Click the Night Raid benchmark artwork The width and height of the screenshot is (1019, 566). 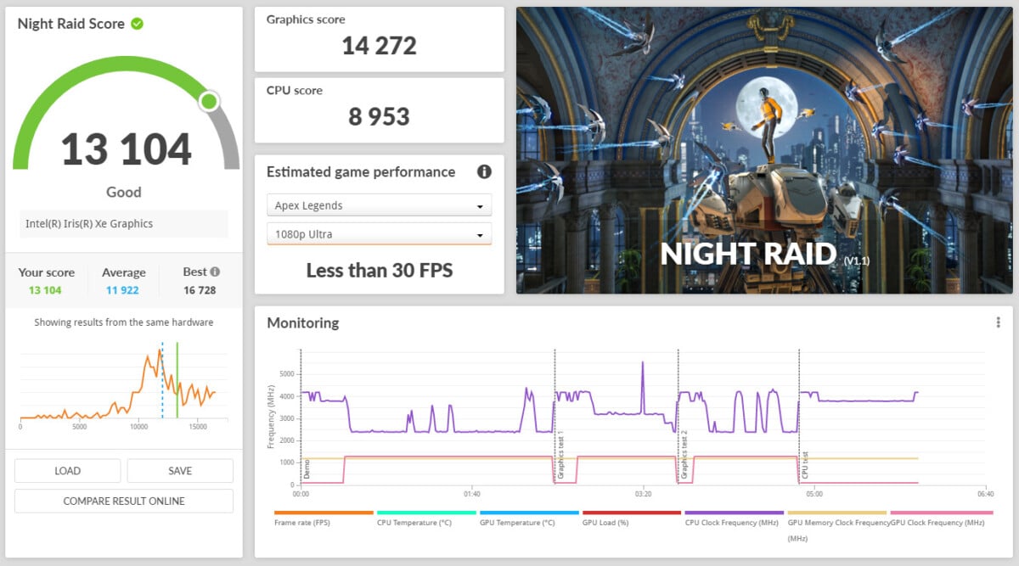[764, 150]
